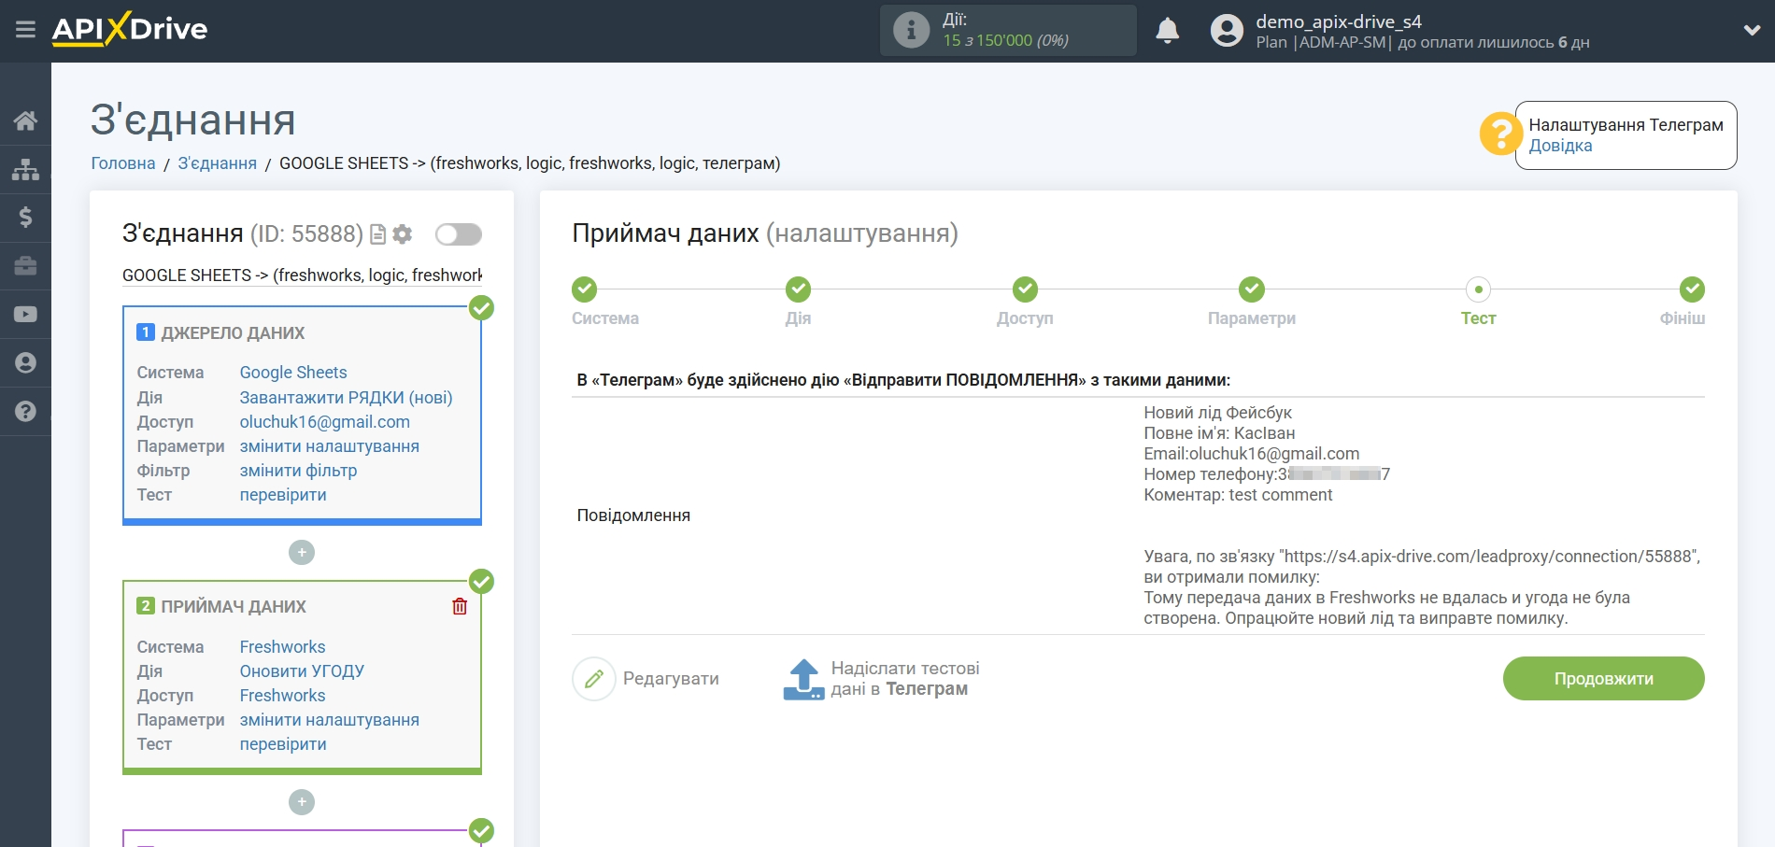The image size is (1775, 847).
Task: Add a block after the data source
Action: point(302,553)
